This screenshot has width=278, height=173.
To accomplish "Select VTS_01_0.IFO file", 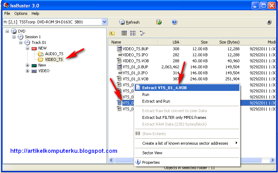I will 135,73.
